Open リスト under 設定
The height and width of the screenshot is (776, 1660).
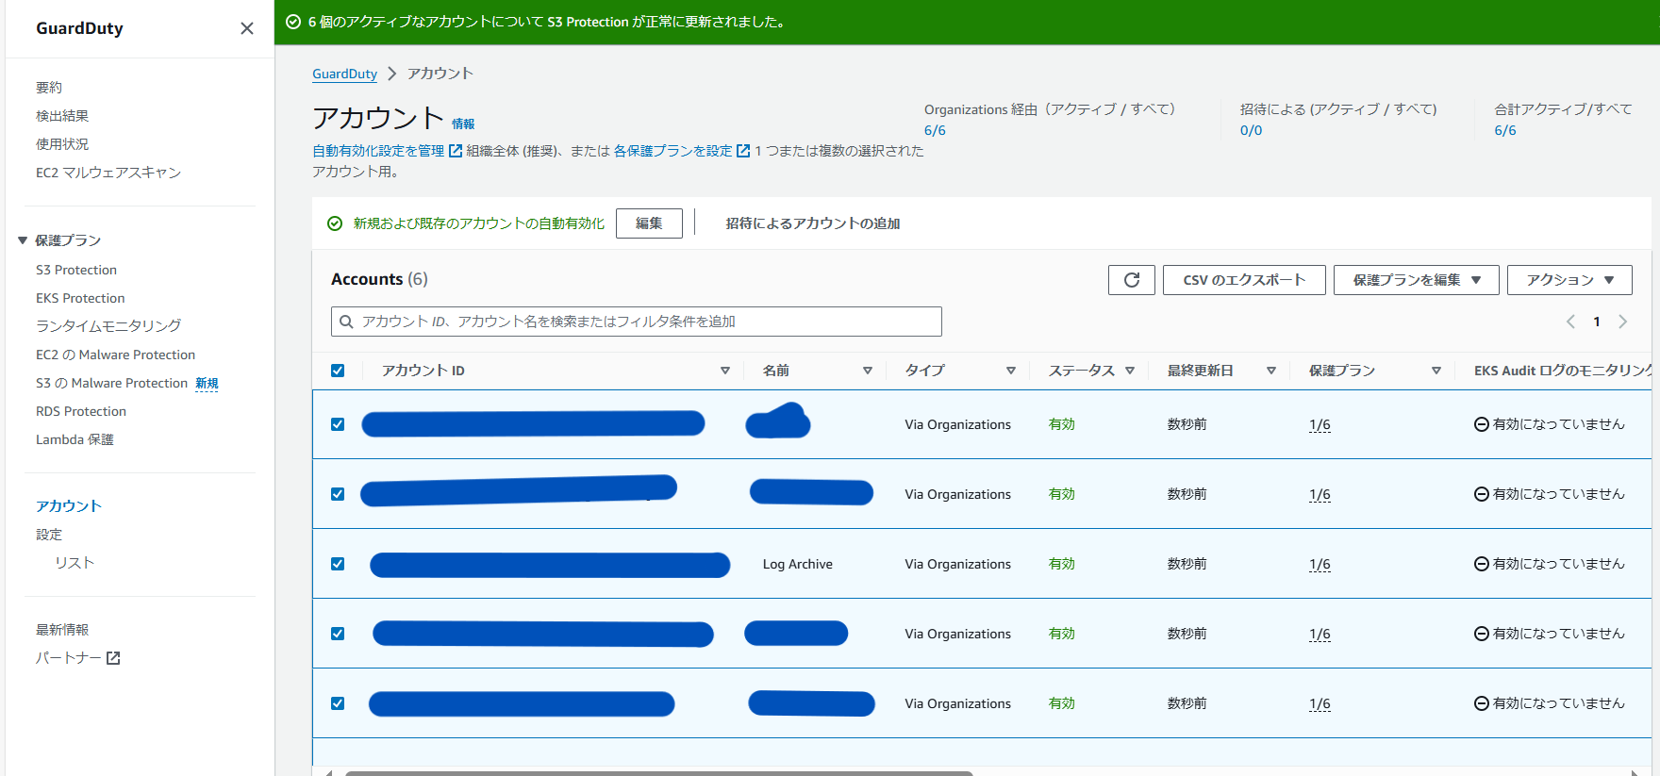pyautogui.click(x=75, y=563)
